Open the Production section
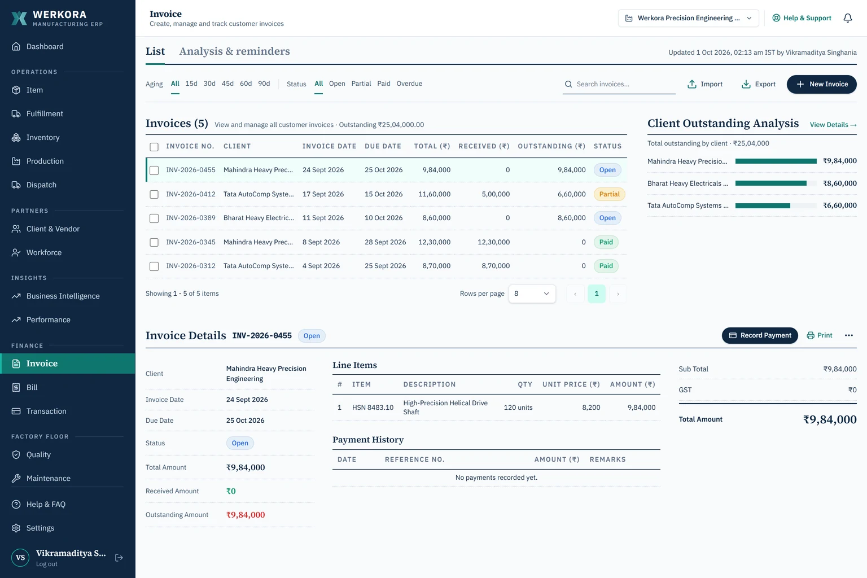This screenshot has width=867, height=578. pyautogui.click(x=67, y=161)
